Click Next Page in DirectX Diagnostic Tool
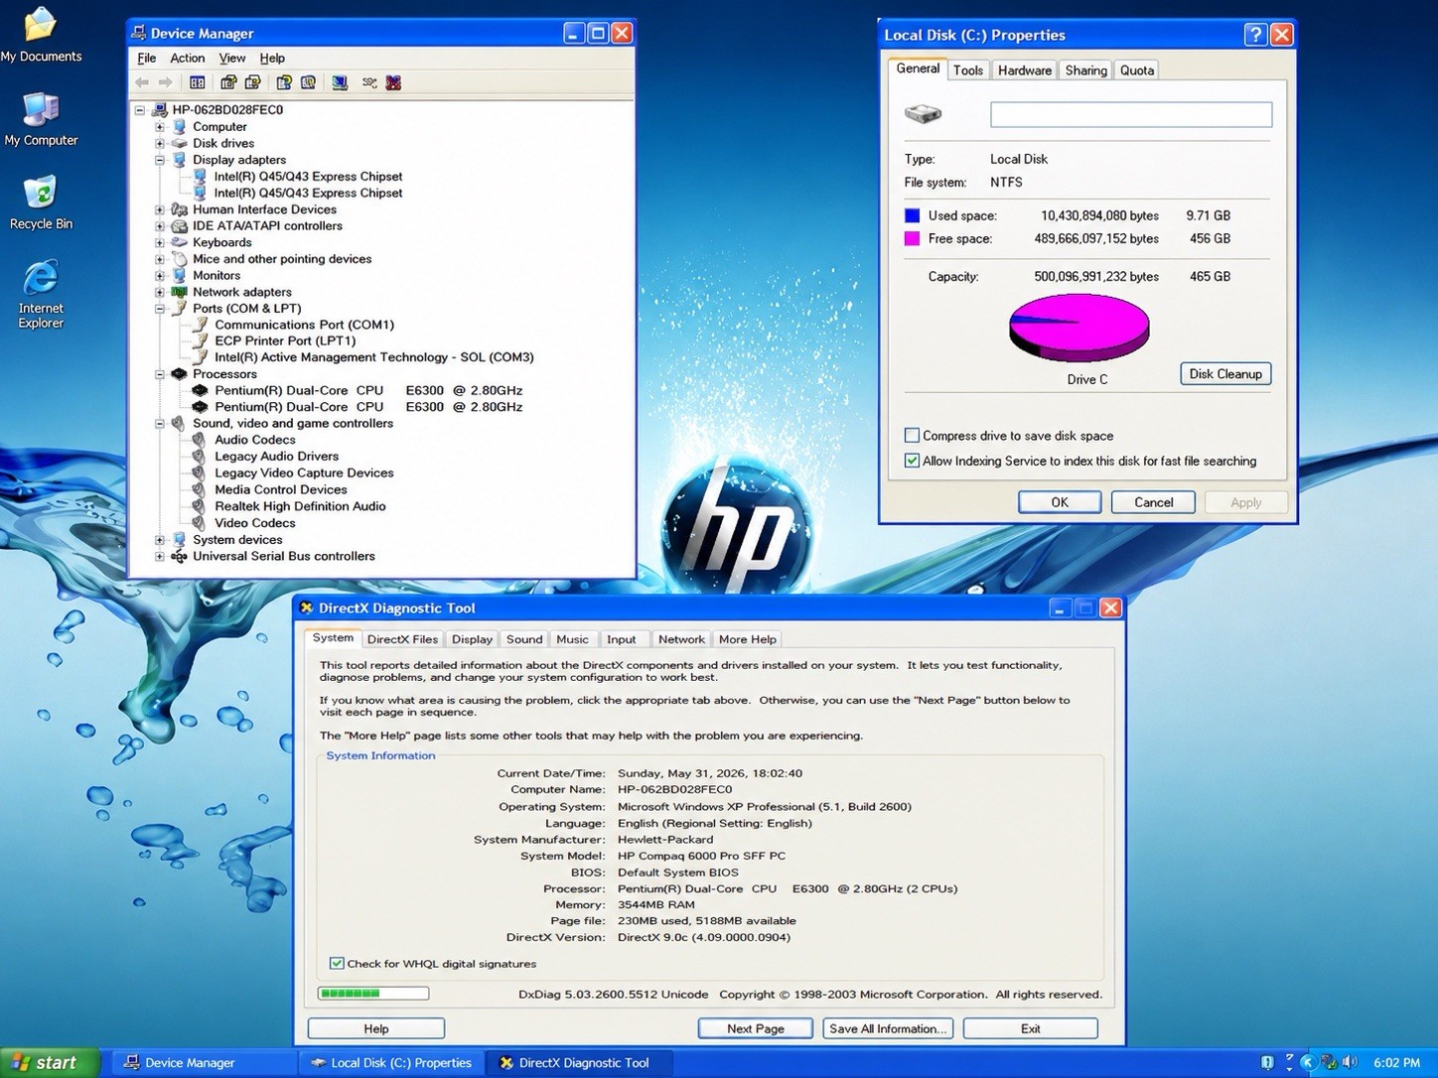This screenshot has height=1078, width=1438. (x=755, y=1028)
